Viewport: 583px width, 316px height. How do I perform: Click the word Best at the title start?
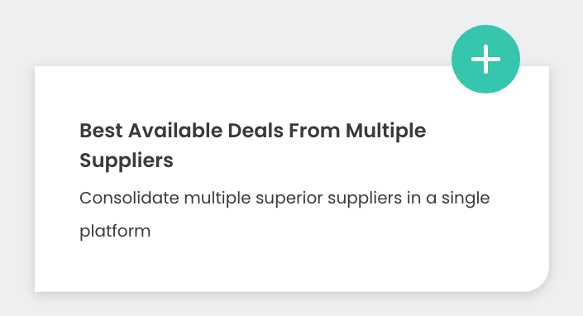(101, 131)
